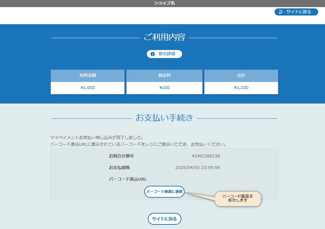Click the 利用金額 column header
Screen dimensions: 325x229
coord(87,75)
